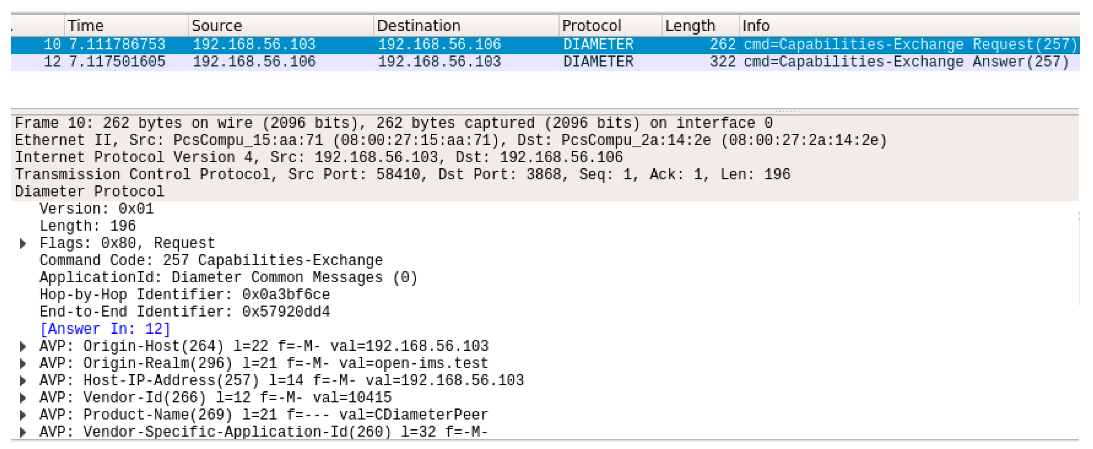The height and width of the screenshot is (449, 1093).
Task: Expand the Vendor-Specific-Application-Id(260) AVP
Action: coord(23,432)
